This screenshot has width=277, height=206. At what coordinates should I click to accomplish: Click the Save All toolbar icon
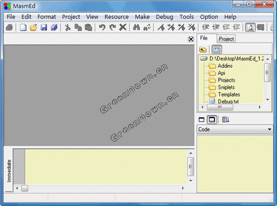pos(54,28)
